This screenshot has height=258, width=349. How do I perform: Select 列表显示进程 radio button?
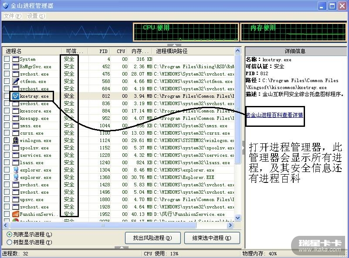[9, 234]
